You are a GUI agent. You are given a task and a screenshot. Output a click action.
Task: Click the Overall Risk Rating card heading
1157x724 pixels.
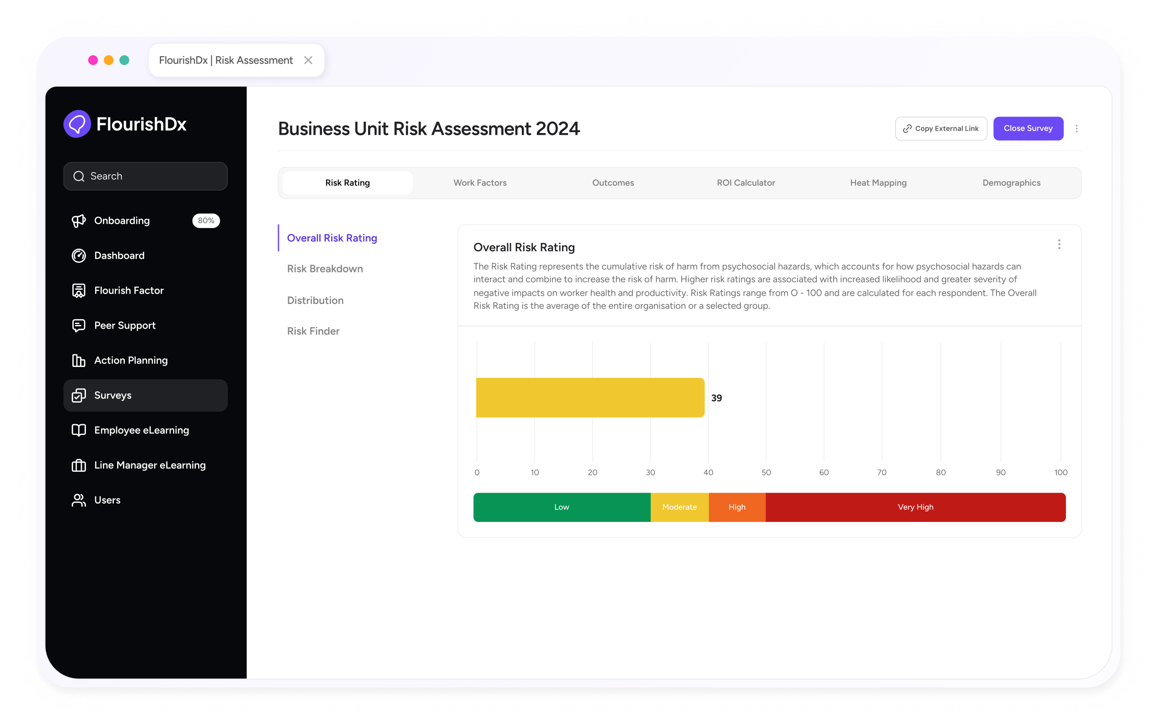click(524, 247)
